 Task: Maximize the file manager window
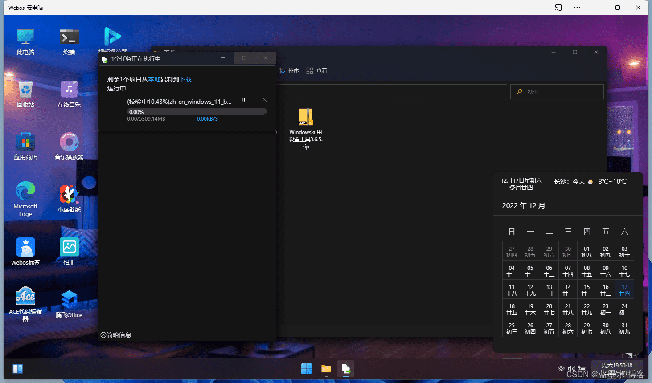click(x=575, y=52)
